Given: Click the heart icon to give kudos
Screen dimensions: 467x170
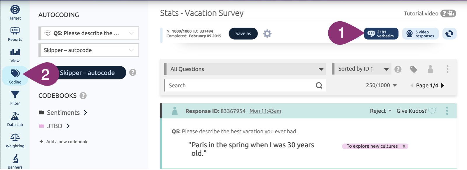Looking at the screenshot, I should pos(432,111).
